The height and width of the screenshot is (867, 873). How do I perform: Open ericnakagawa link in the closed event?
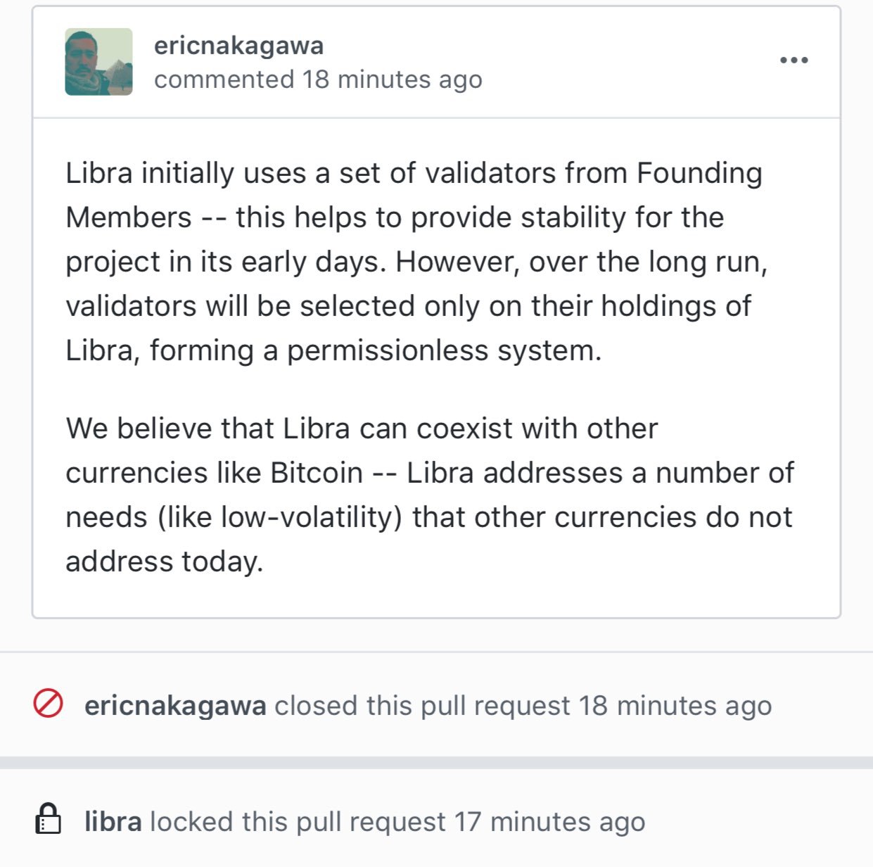pos(175,705)
